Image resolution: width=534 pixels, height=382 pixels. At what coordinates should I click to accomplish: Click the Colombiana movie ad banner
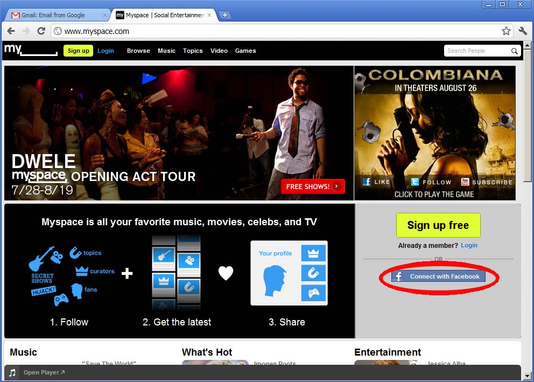click(x=435, y=133)
